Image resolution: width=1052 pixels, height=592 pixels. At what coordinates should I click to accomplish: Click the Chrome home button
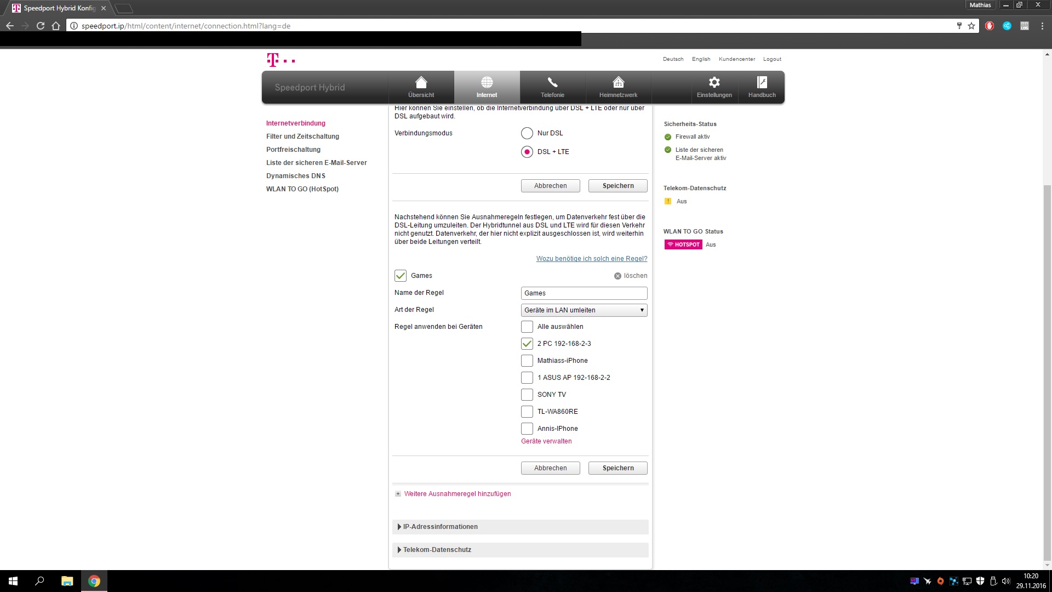click(x=56, y=26)
